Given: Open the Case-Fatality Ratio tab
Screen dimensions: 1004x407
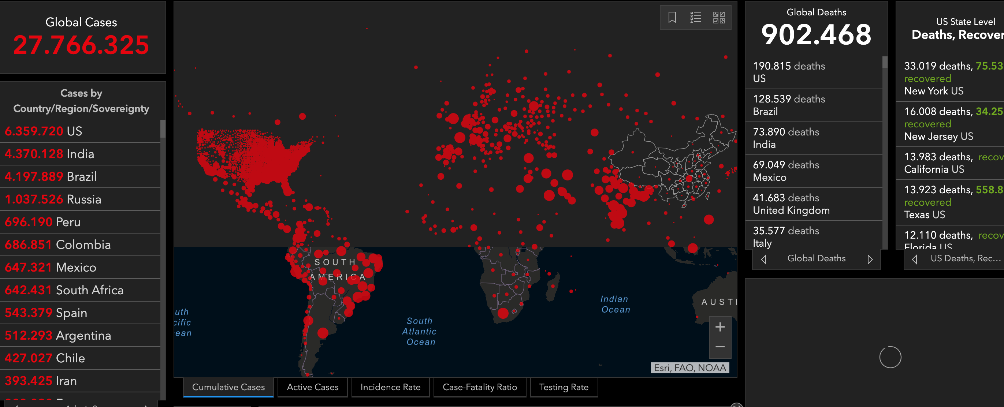Looking at the screenshot, I should click(479, 387).
